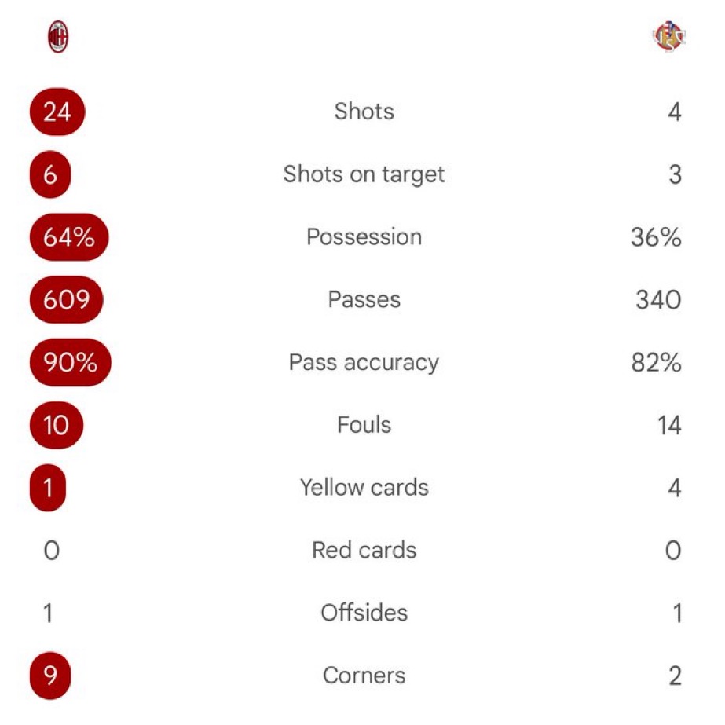
Task: Click the Cremonese team crest
Action: (x=668, y=37)
